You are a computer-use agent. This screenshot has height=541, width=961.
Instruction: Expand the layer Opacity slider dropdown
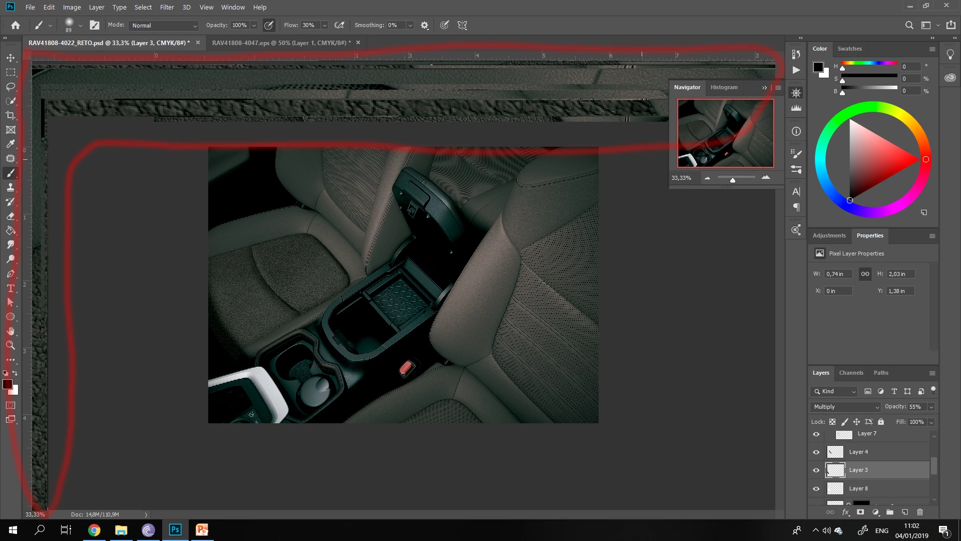coord(931,407)
